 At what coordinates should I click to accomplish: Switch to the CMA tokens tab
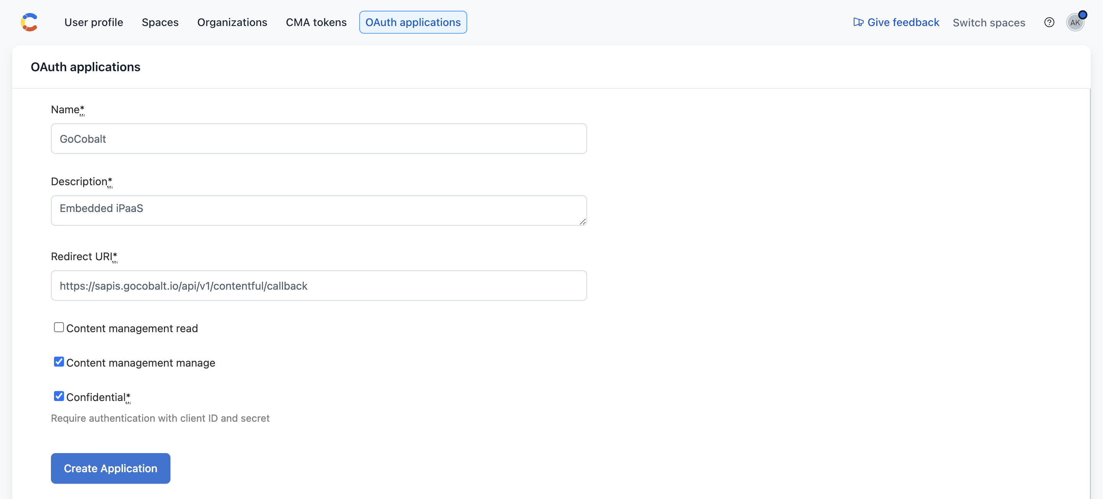point(316,22)
